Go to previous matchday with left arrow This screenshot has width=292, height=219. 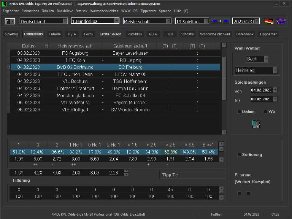coord(214,21)
